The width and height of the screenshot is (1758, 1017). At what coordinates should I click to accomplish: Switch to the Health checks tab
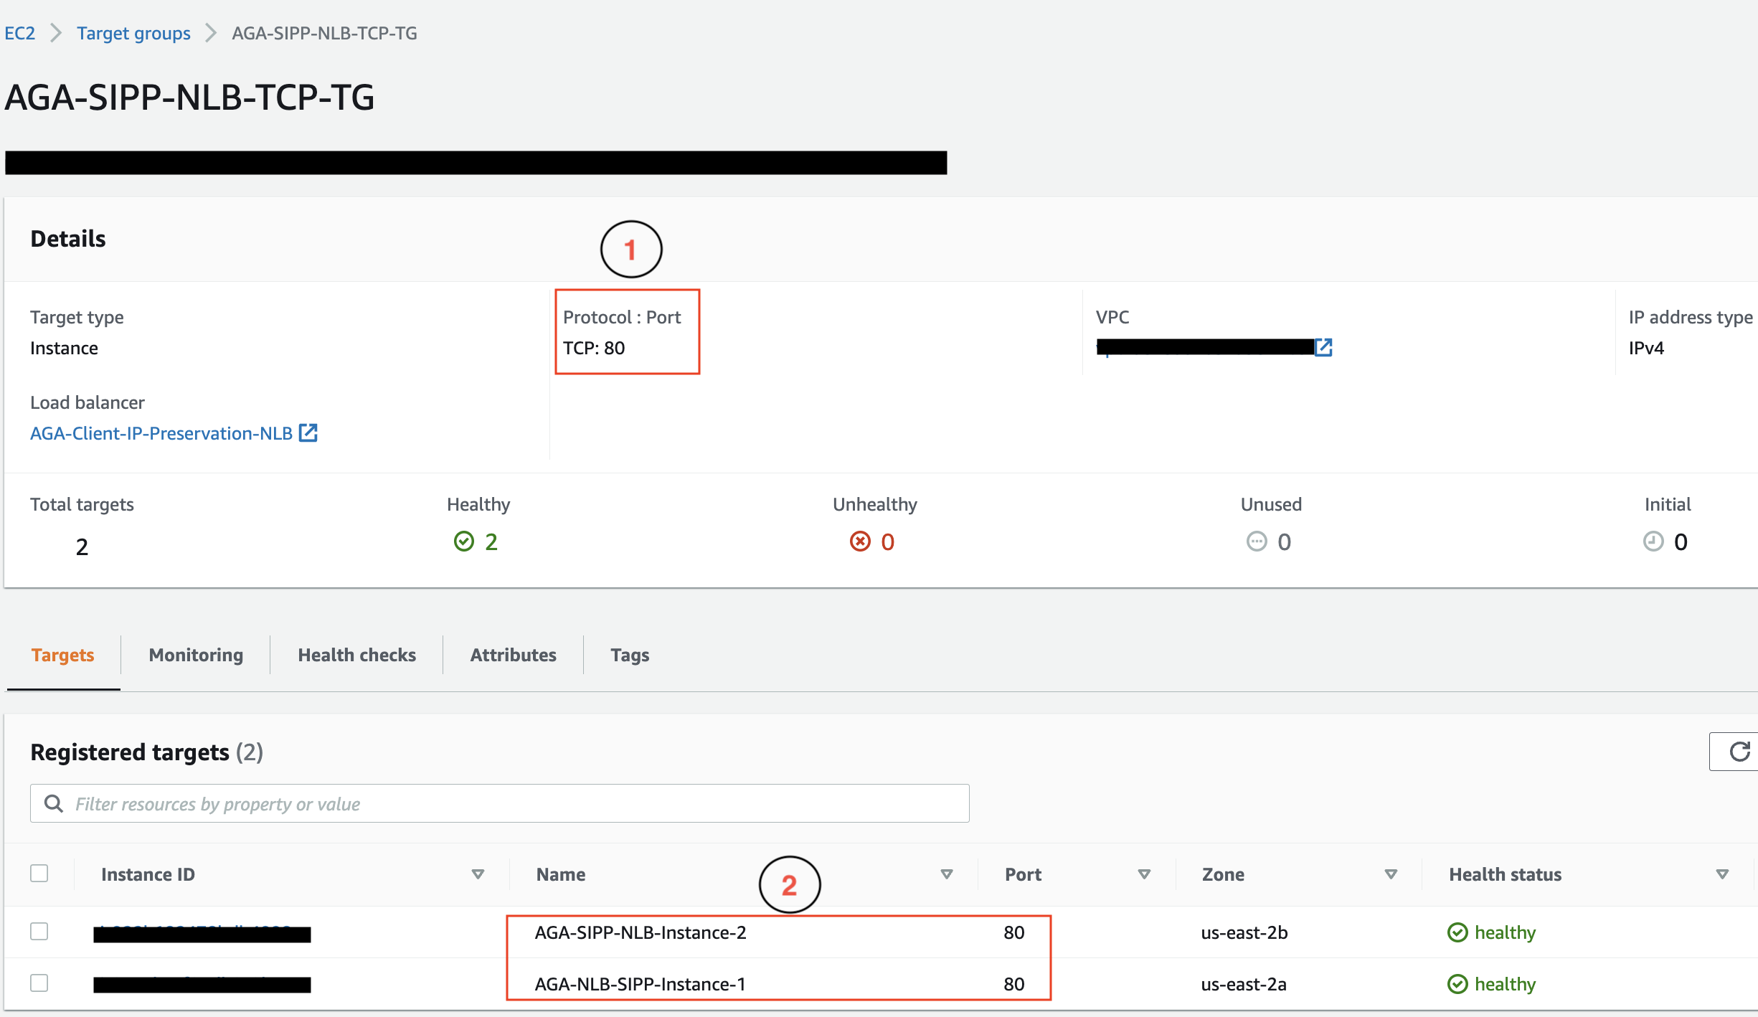tap(356, 655)
